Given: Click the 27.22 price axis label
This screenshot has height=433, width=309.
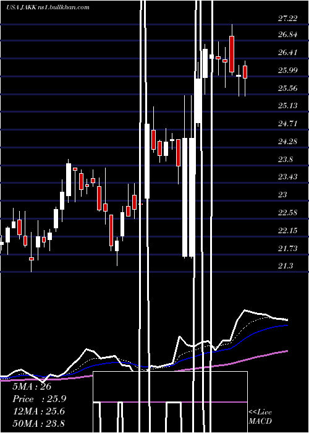Looking at the screenshot, I should 287,19.
